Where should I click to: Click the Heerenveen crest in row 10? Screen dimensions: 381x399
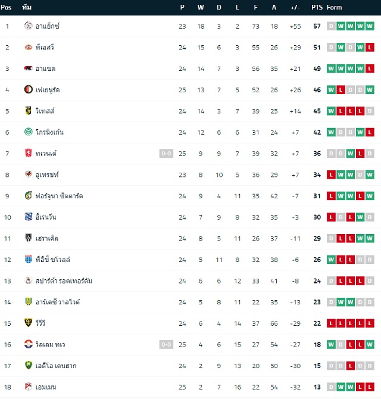[28, 217]
